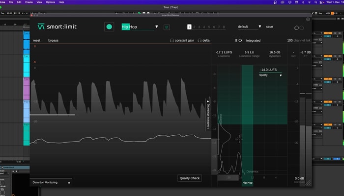Open the reference track icon beside Hip Hop
This screenshot has width=344, height=196.
point(167,27)
